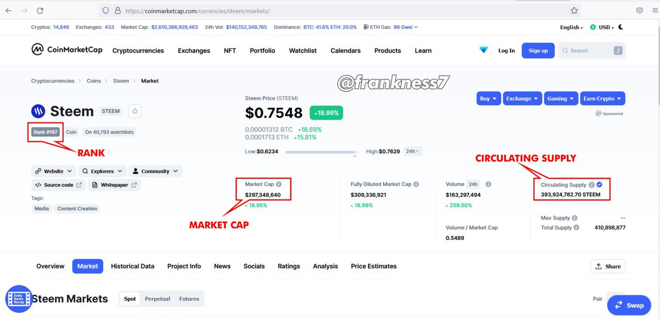Click the padlock site security icon
Screen dimensions: 660x319
118,10
